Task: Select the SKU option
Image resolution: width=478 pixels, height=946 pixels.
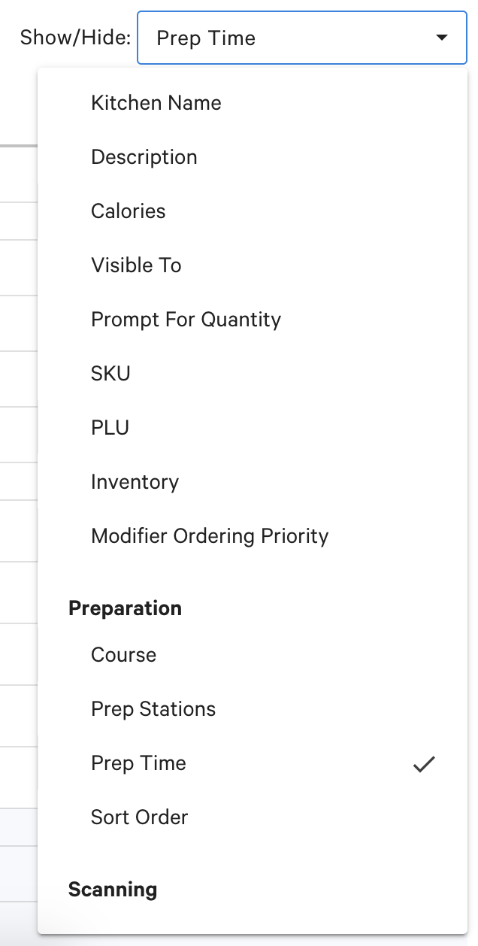Action: coord(110,374)
